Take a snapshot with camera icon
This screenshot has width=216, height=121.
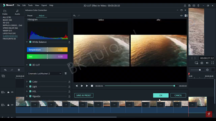202,63
